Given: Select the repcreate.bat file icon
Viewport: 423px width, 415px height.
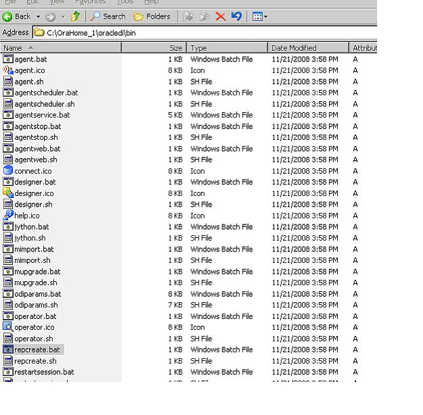Looking at the screenshot, I should click(x=8, y=349).
